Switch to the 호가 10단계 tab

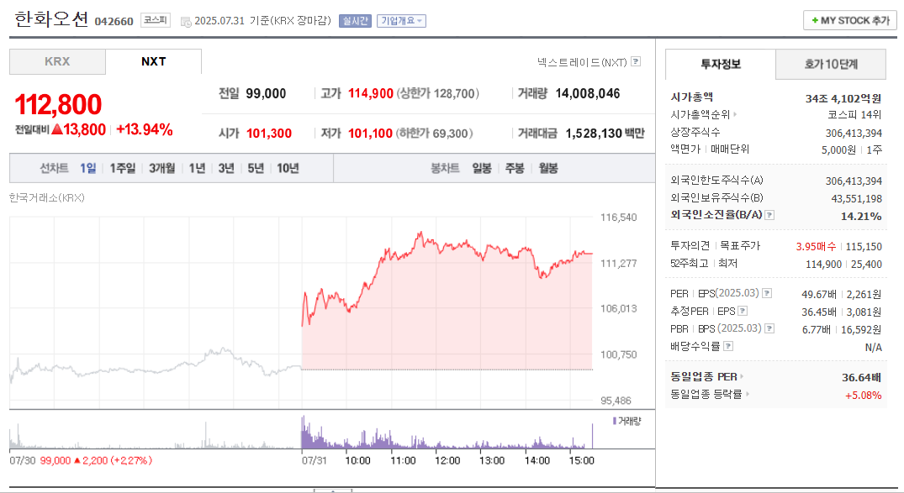click(x=830, y=64)
